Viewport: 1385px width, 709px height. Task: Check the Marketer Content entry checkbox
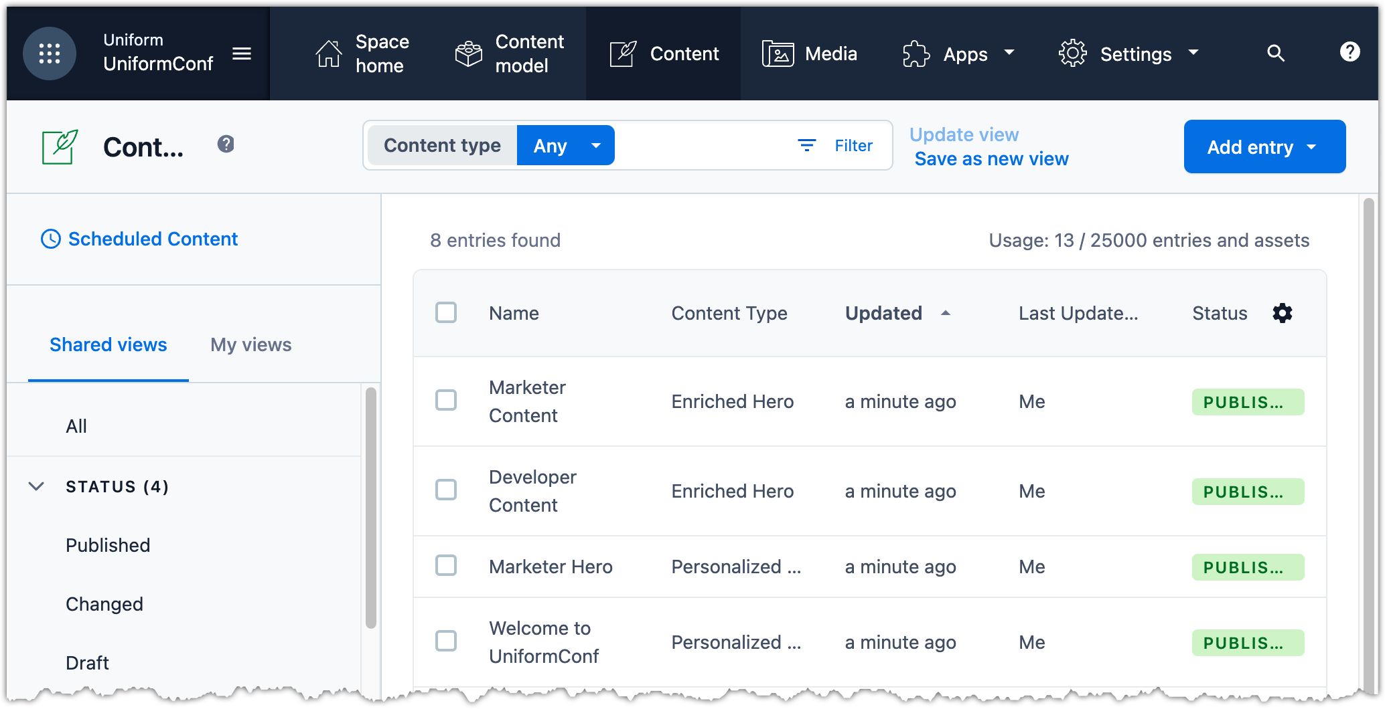446,400
